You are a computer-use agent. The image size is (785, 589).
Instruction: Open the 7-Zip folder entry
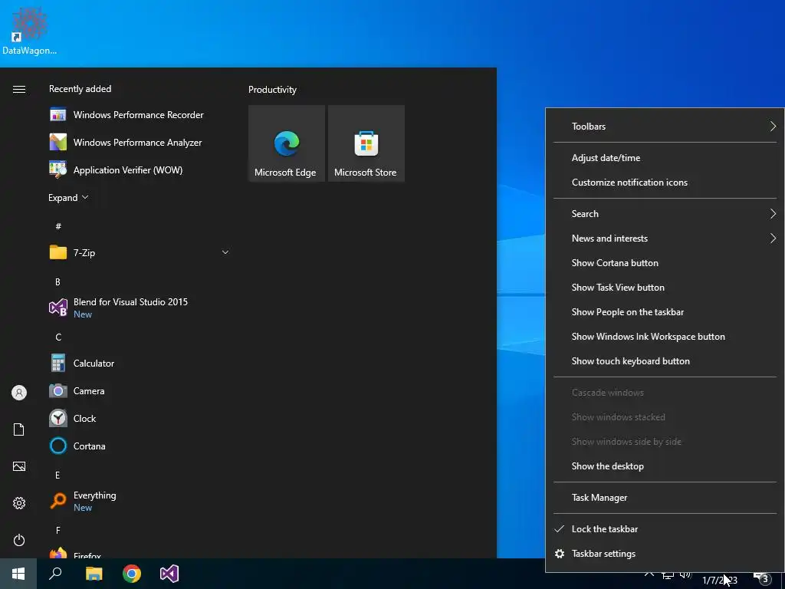point(139,252)
